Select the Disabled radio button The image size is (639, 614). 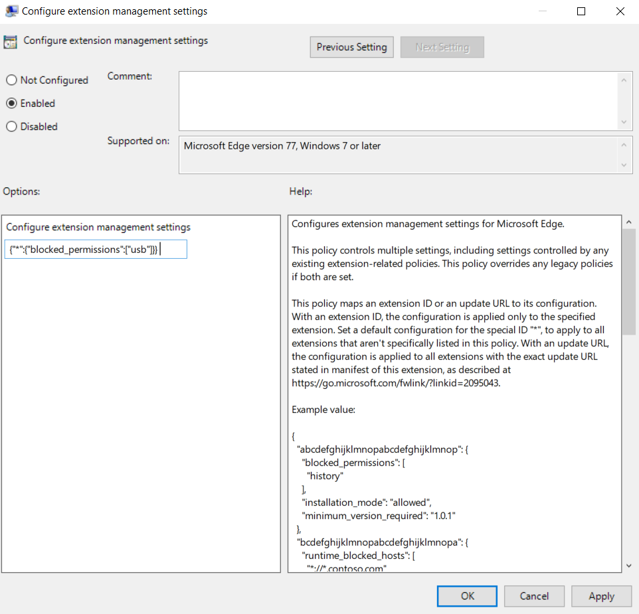11,126
